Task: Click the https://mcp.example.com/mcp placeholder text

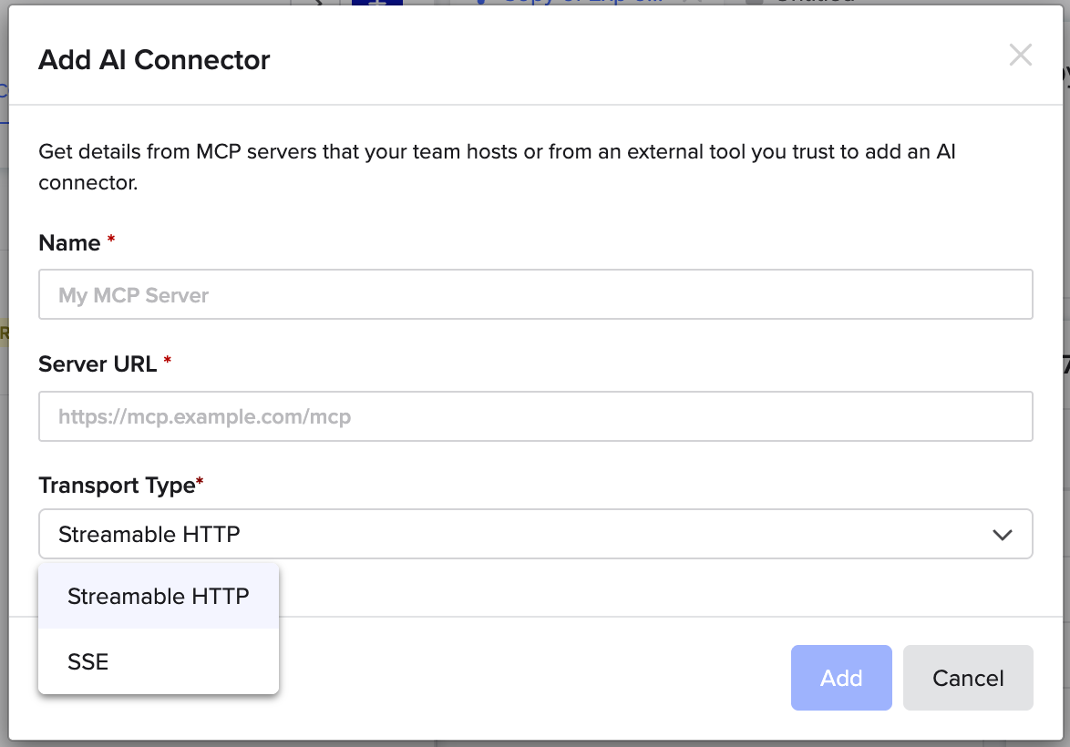Action: click(204, 417)
